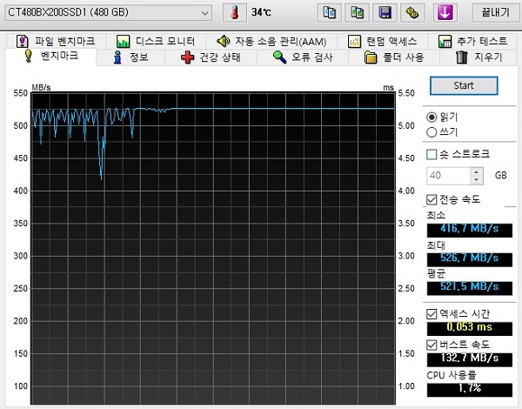This screenshot has width=522, height=409.
Task: Switch to the 디스크 모니터 tab
Action: (x=156, y=41)
